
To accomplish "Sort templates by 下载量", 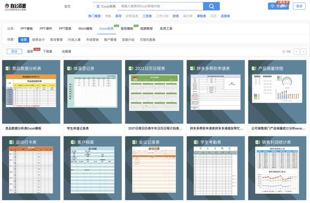I will (x=47, y=51).
